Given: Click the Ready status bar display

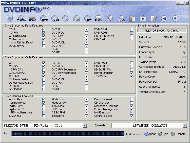Looking at the screenshot, I should (x=68, y=134).
